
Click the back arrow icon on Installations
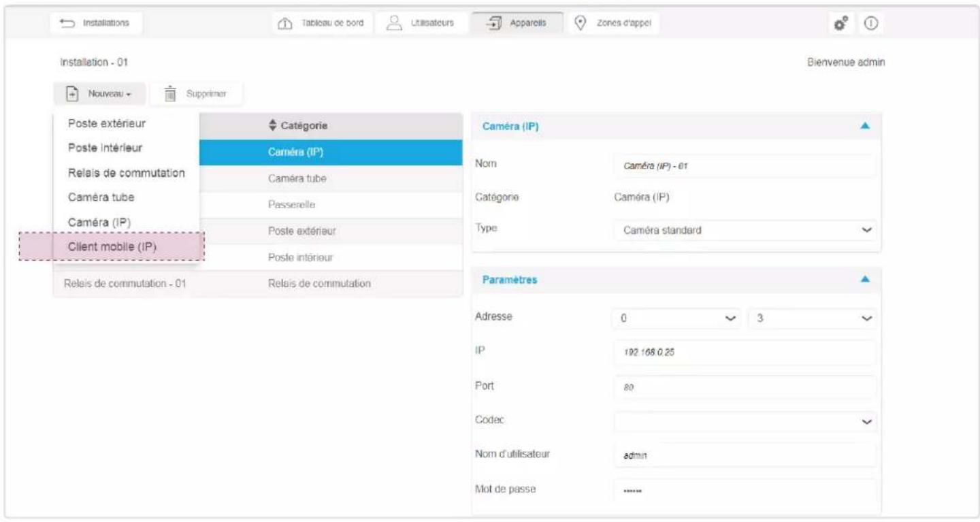tap(67, 22)
